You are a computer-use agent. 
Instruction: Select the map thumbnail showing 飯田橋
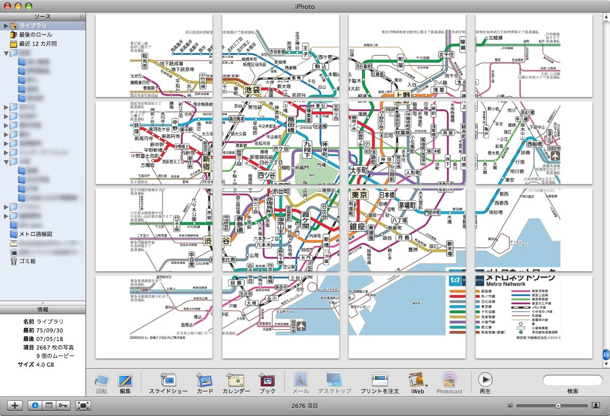coord(281,143)
